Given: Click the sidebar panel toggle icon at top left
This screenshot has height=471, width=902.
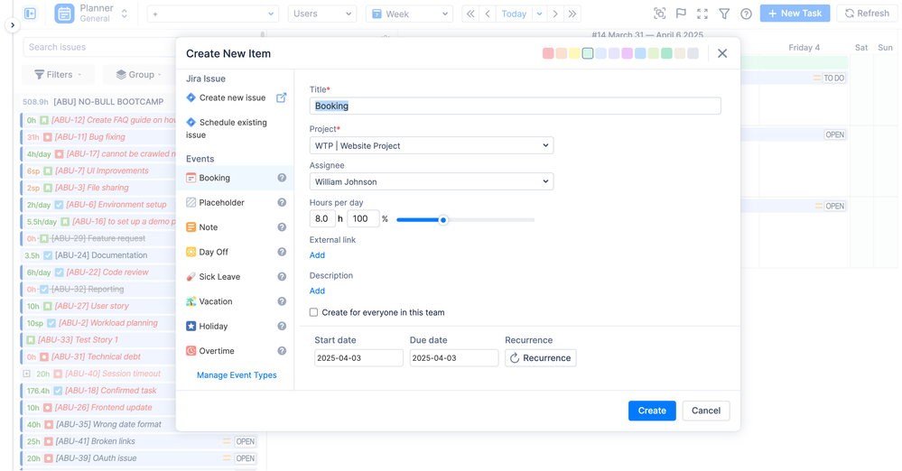Looking at the screenshot, I should [31, 14].
